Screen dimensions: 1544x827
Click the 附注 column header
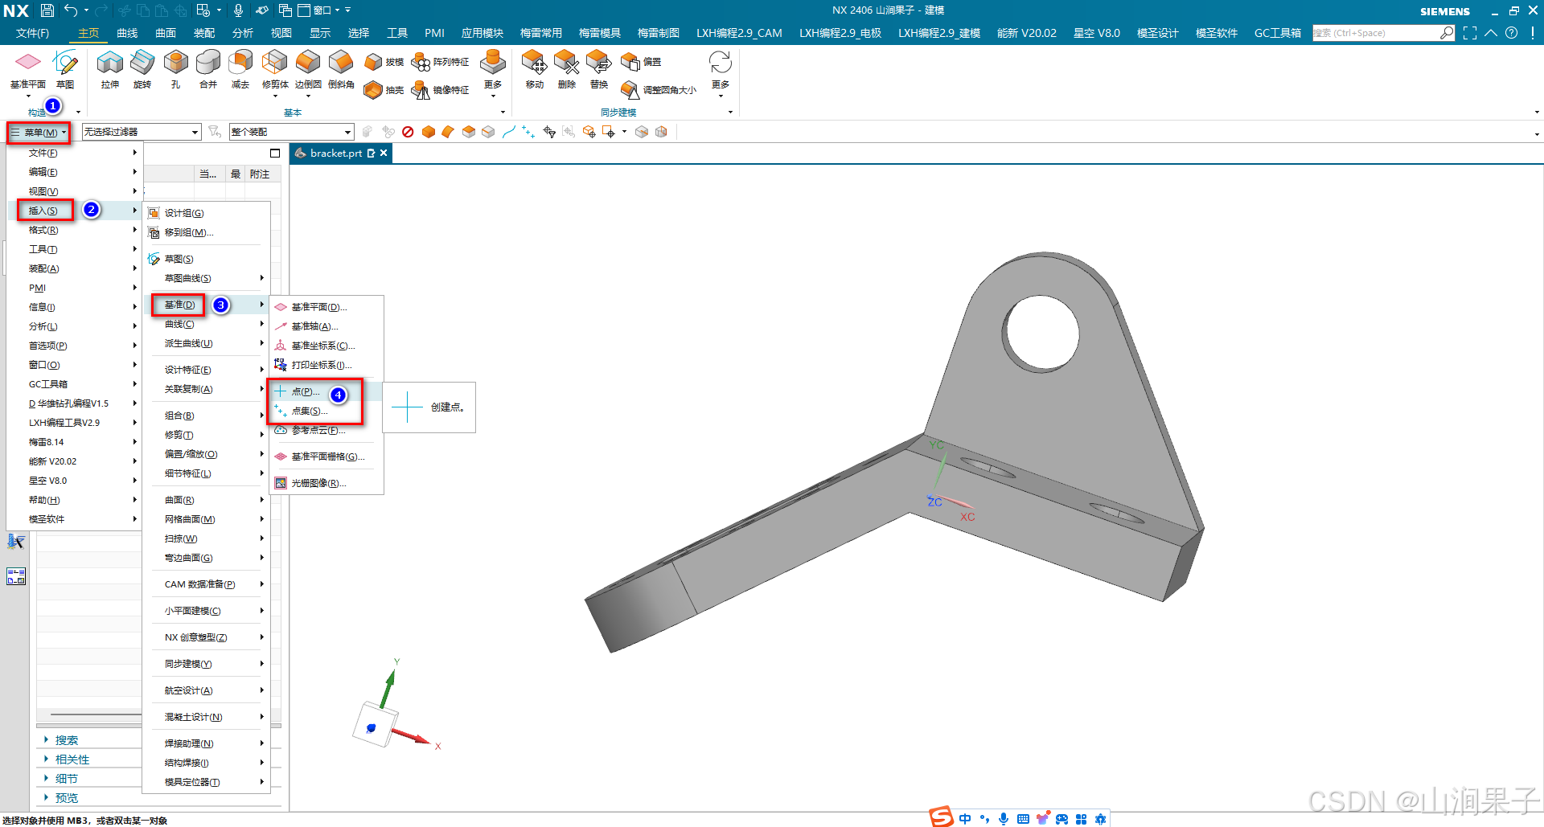pyautogui.click(x=260, y=174)
